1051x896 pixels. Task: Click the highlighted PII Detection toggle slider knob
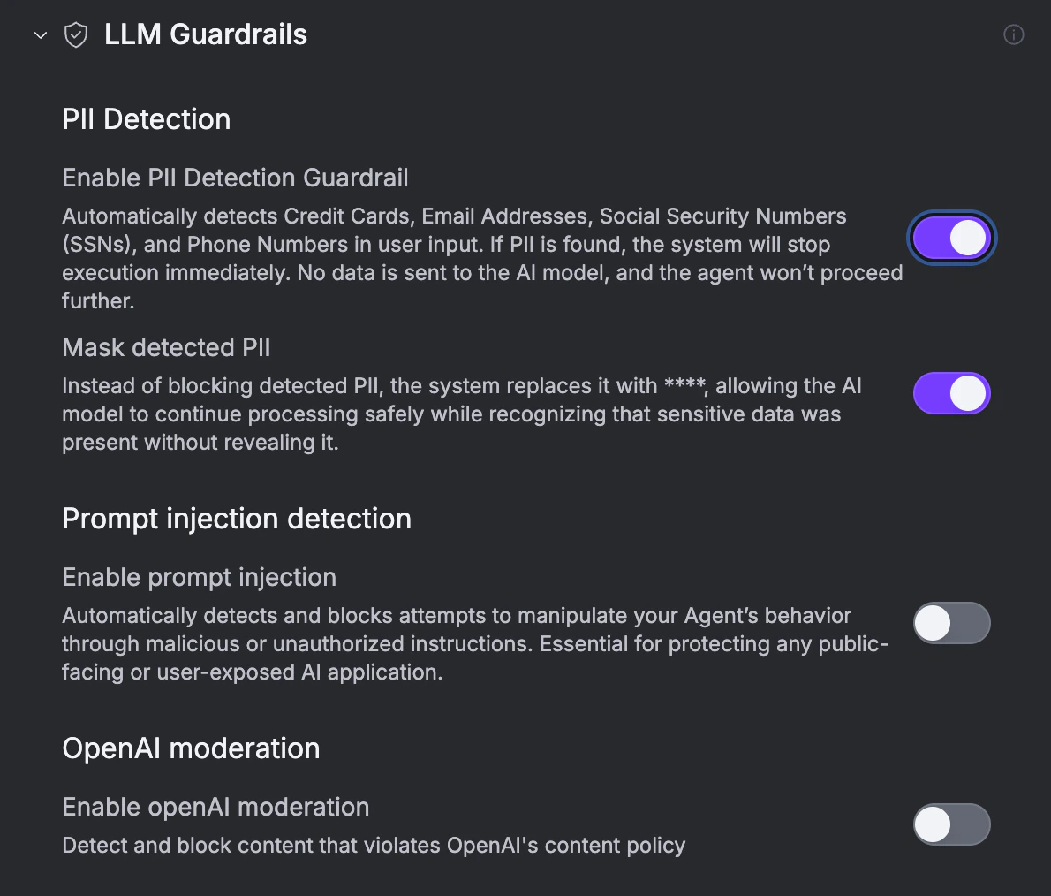[x=967, y=238]
